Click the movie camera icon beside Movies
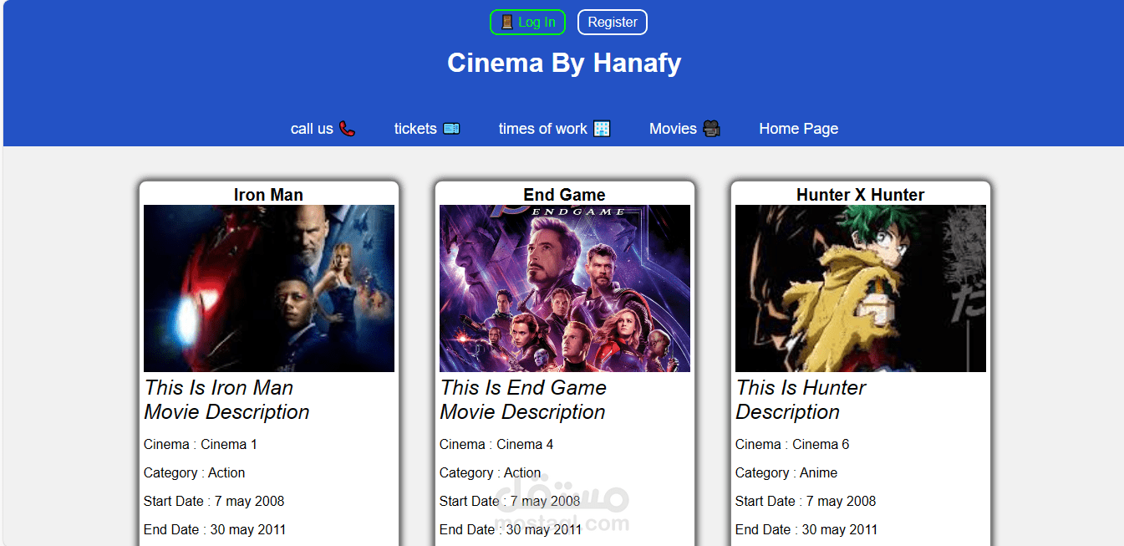This screenshot has width=1124, height=546. [x=711, y=129]
